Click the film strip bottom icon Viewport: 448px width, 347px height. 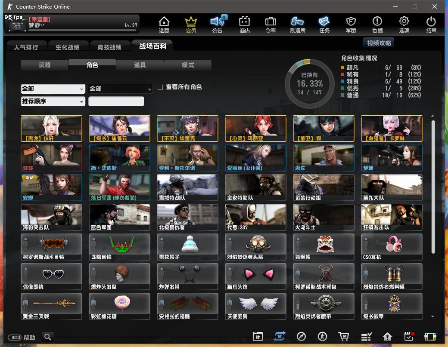pyautogui.click(x=430, y=337)
